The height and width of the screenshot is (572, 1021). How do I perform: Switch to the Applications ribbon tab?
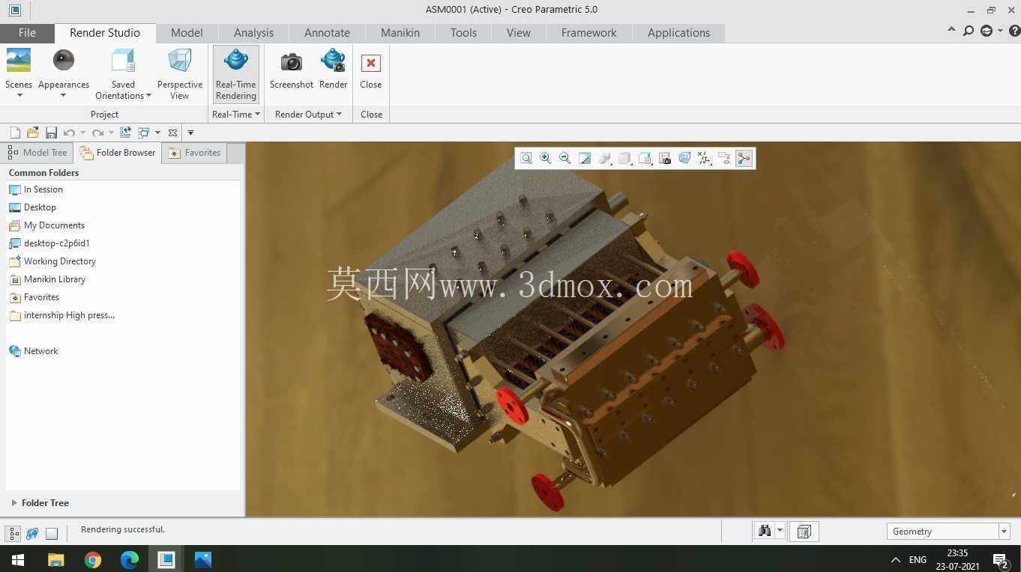(678, 33)
